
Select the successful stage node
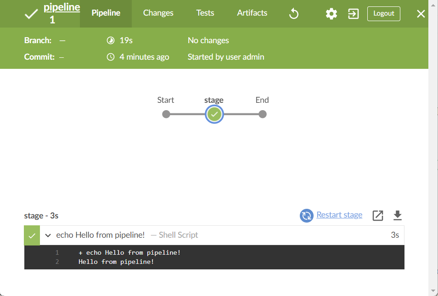214,114
